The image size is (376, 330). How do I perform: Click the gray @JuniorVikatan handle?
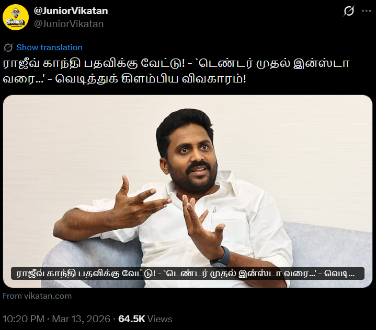[x=69, y=23]
